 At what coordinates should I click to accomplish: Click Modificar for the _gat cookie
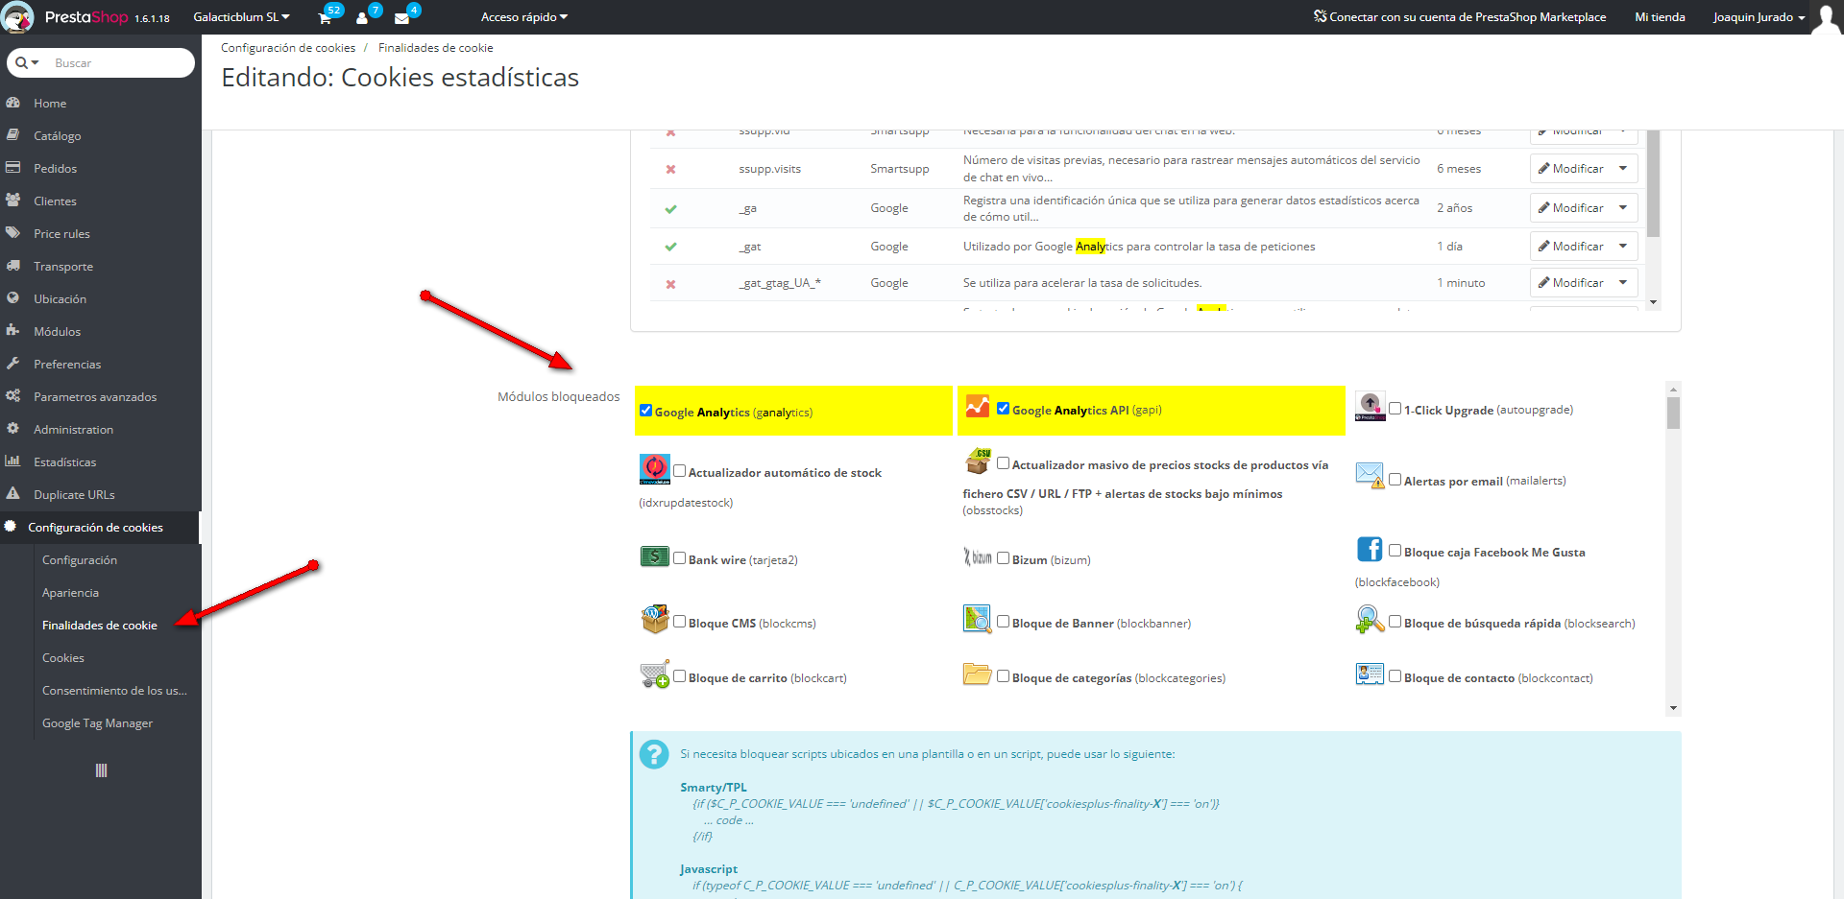click(1570, 246)
